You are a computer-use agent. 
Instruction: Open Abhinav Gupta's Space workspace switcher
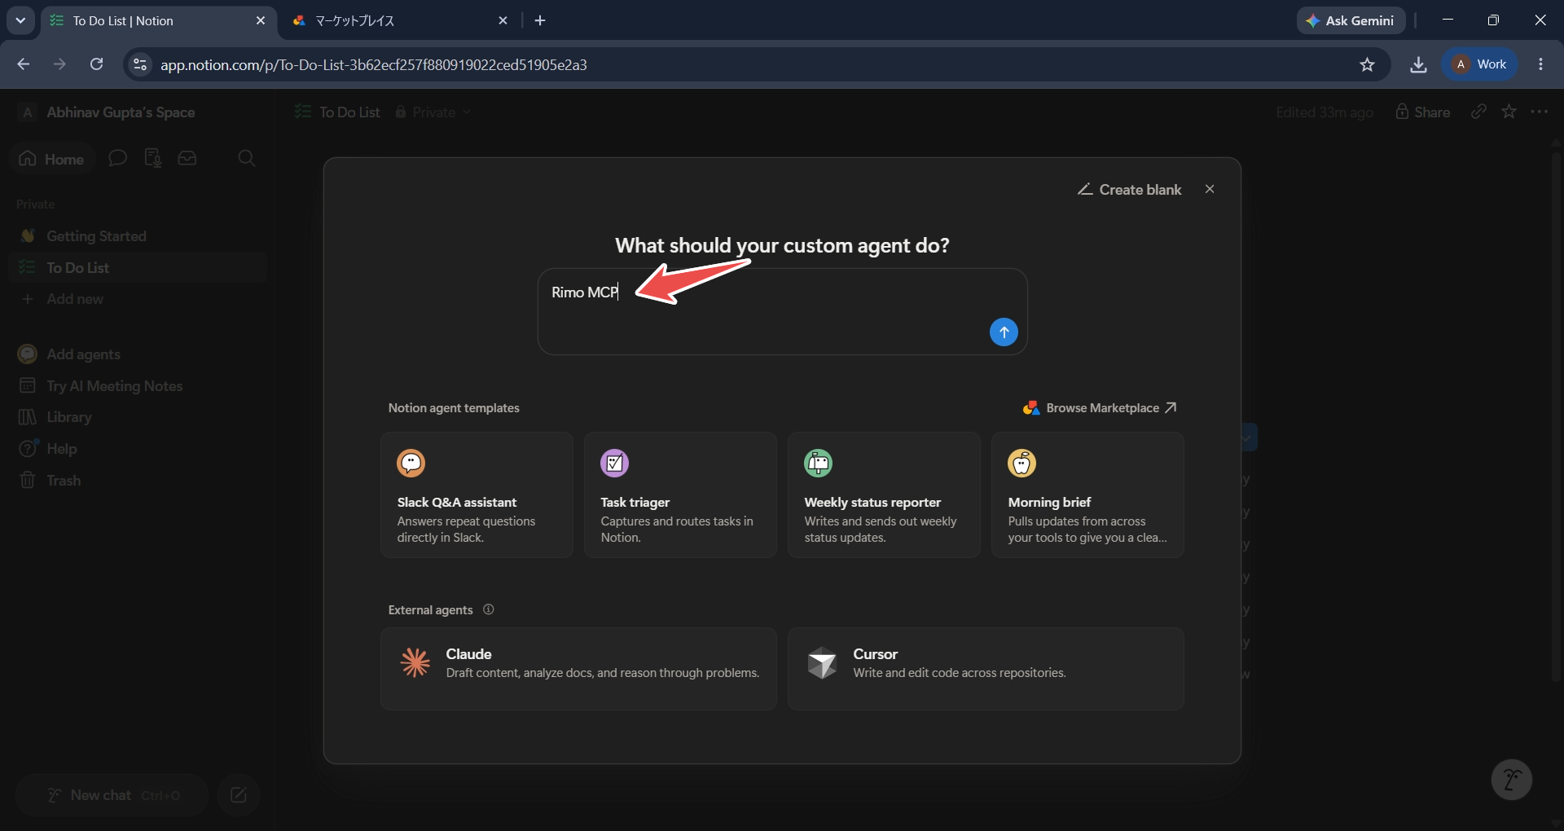click(108, 112)
